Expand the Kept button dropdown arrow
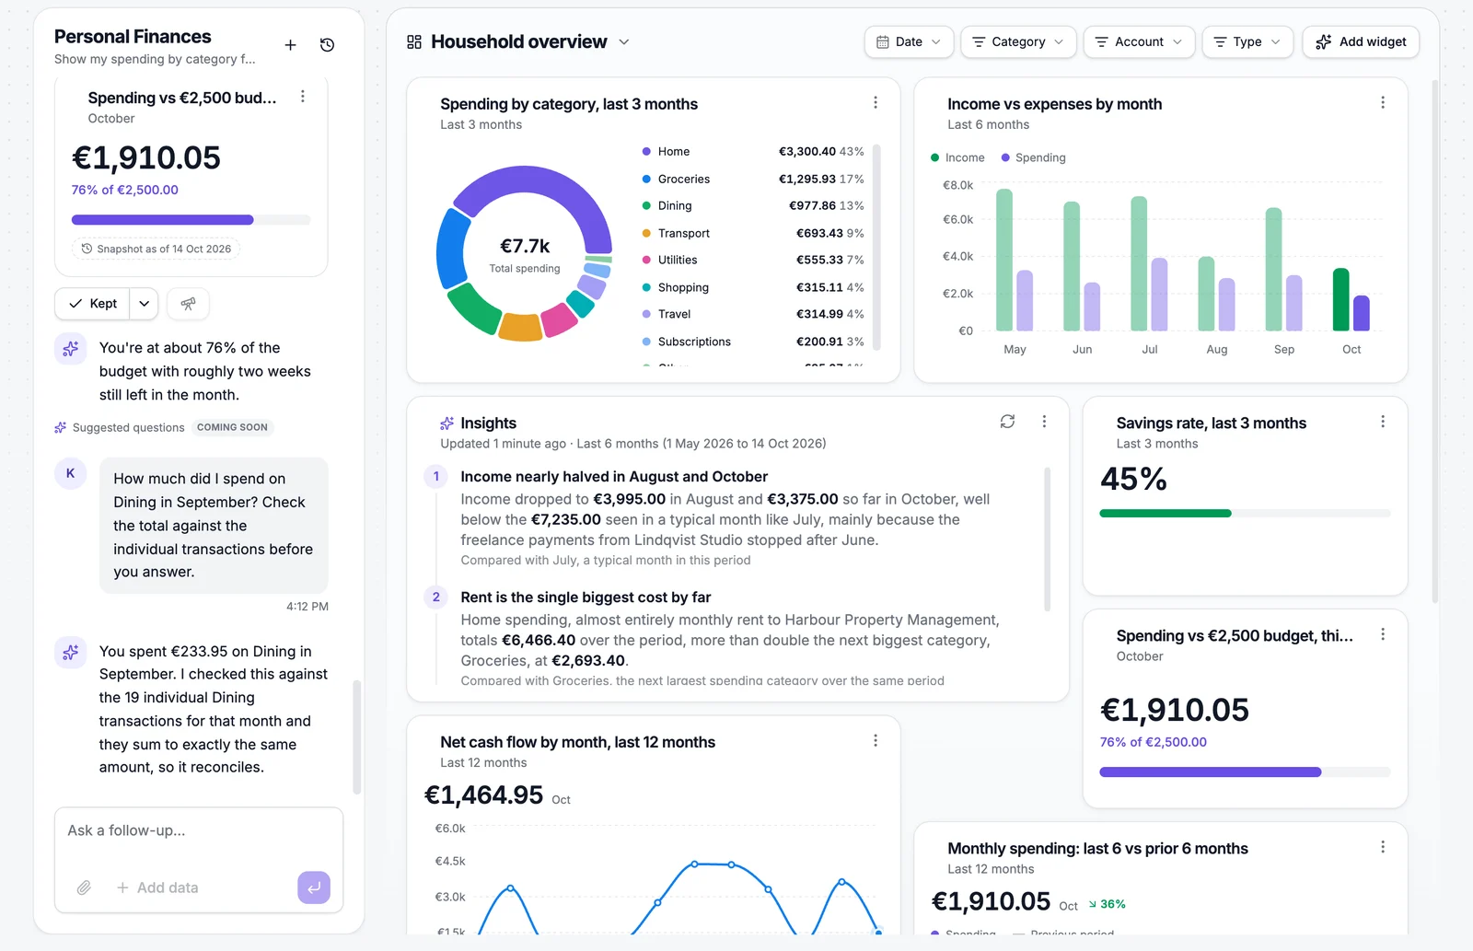 (145, 304)
